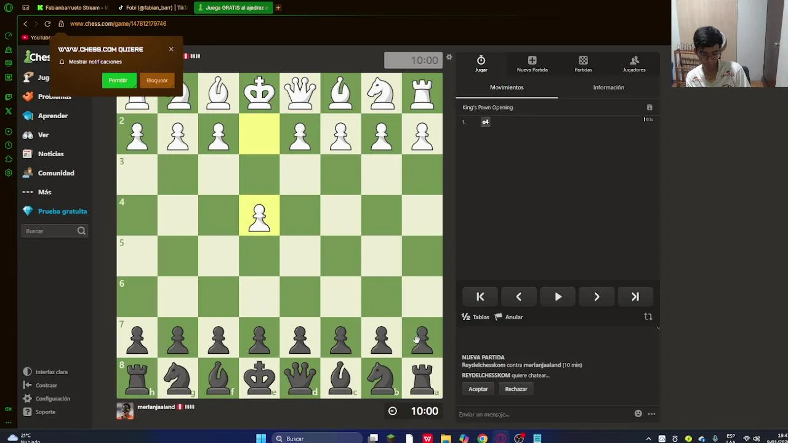Switch to the Información tab
The width and height of the screenshot is (788, 443).
[609, 87]
